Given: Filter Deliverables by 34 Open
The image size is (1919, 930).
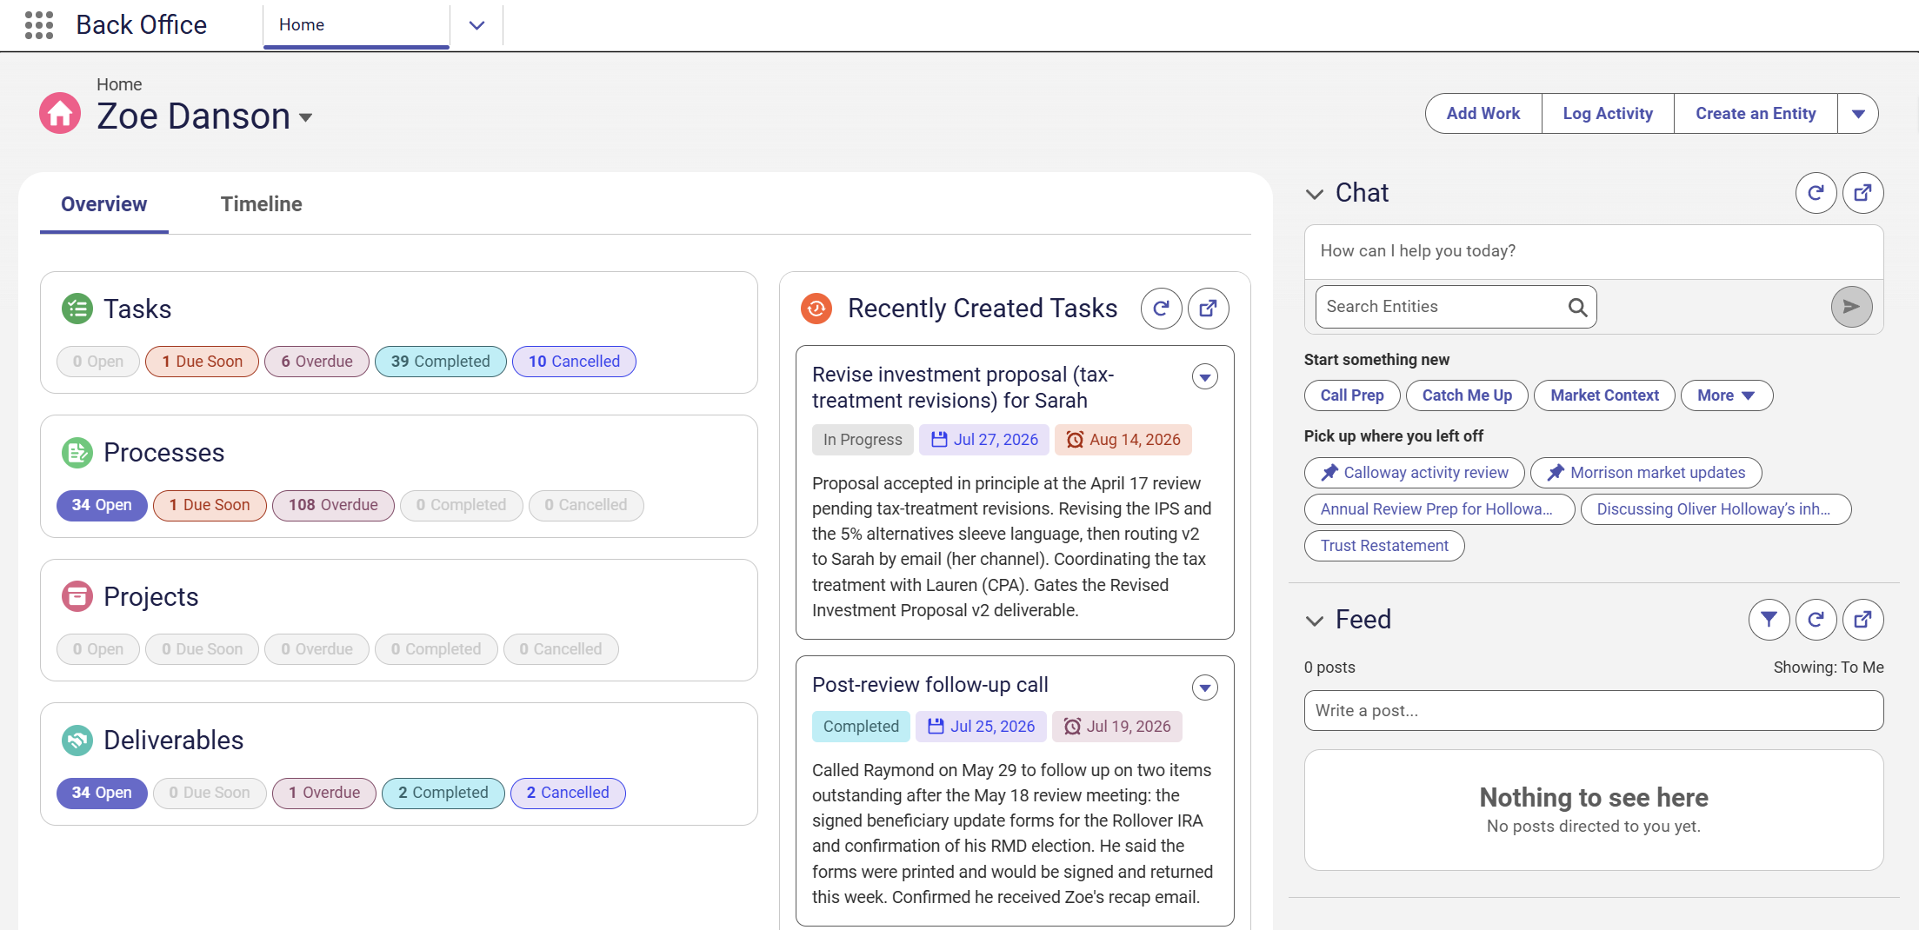Looking at the screenshot, I should [x=102, y=793].
